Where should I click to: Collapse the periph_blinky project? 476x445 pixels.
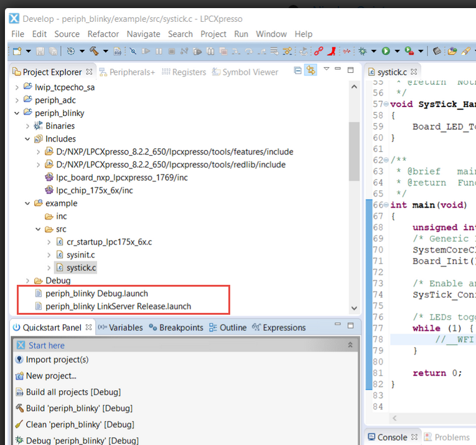17,113
